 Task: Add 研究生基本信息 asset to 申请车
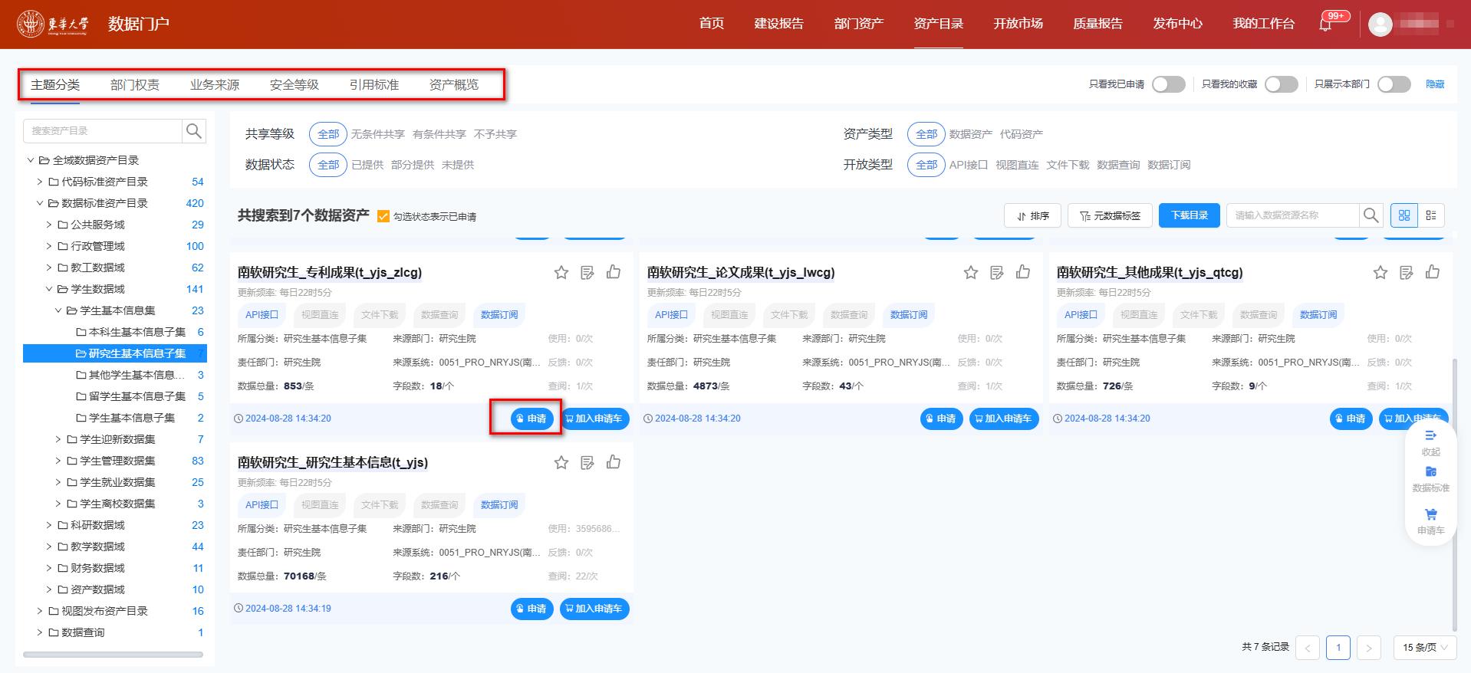594,609
